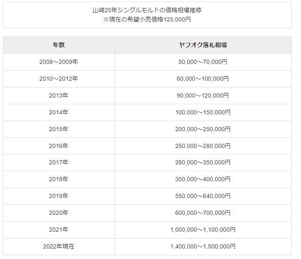Screen dimensions: 301x259
Task: Click the 60,000～100,000円 price cell
Action: pos(202,79)
